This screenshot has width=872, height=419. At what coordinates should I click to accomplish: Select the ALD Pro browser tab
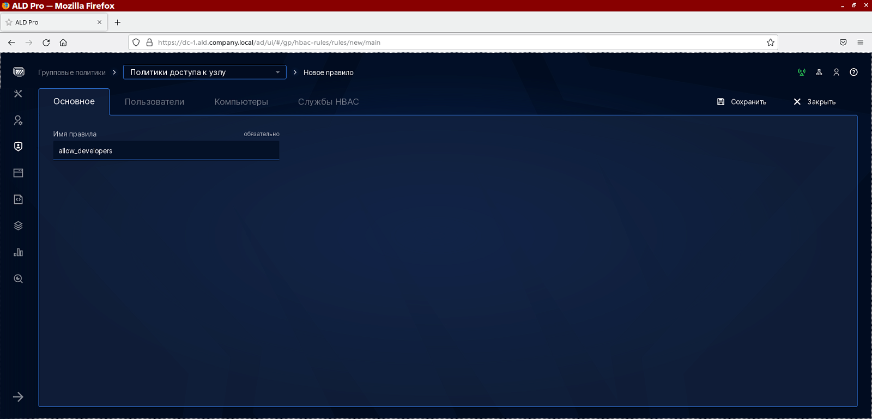(x=54, y=22)
